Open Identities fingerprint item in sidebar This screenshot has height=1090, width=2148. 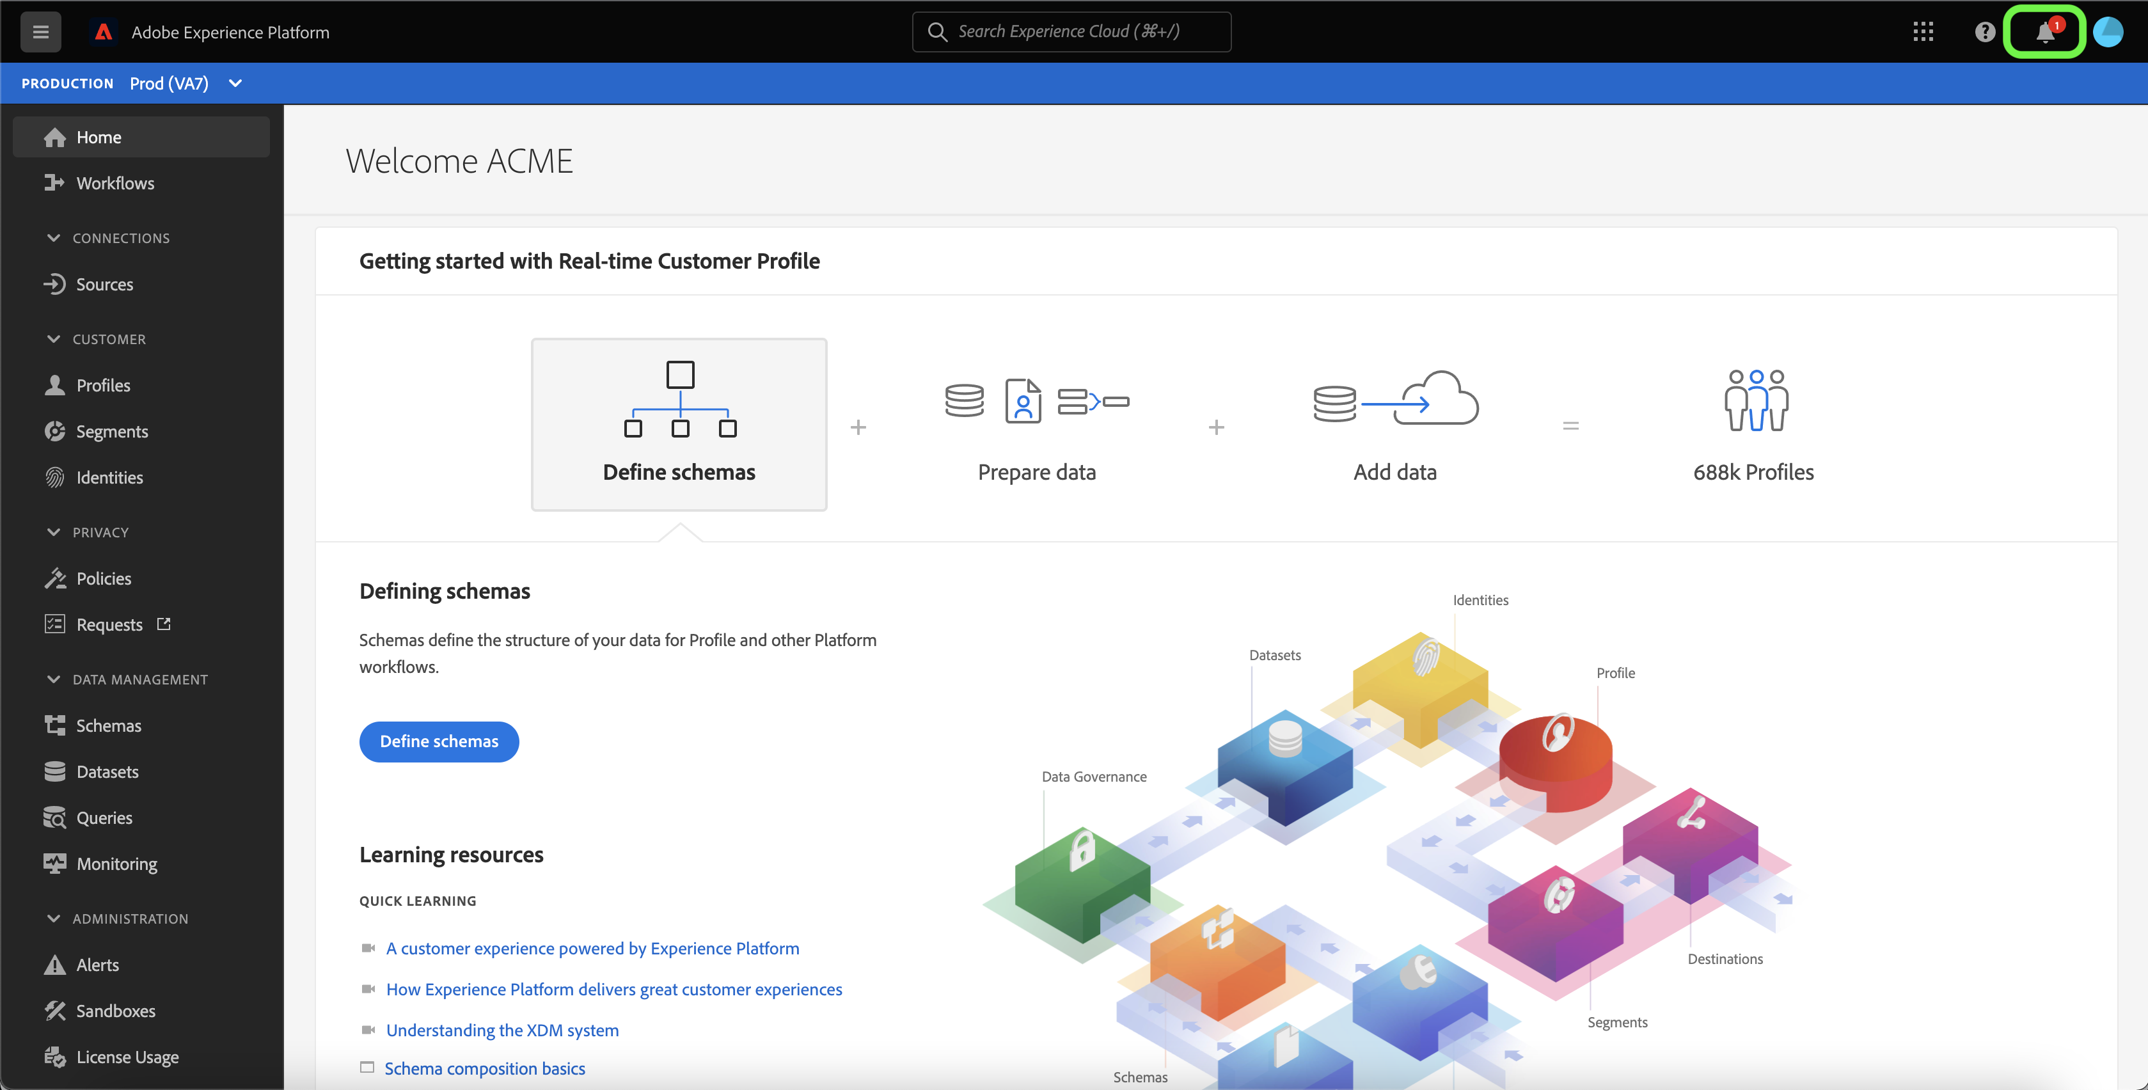[x=109, y=477]
